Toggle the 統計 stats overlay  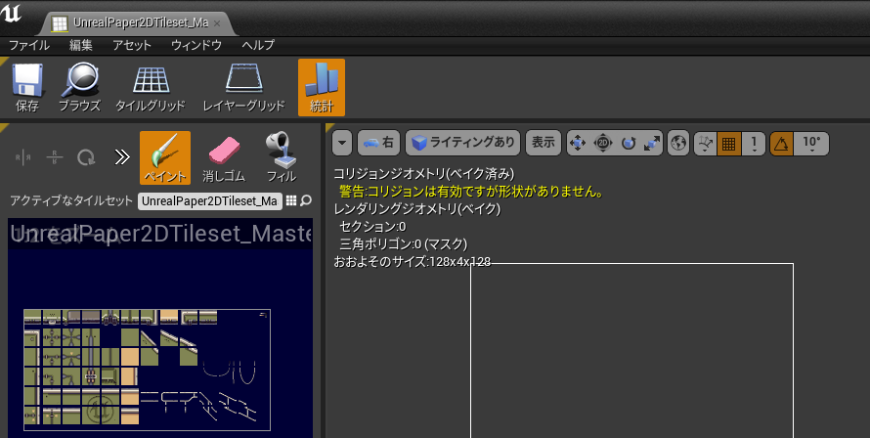point(322,88)
